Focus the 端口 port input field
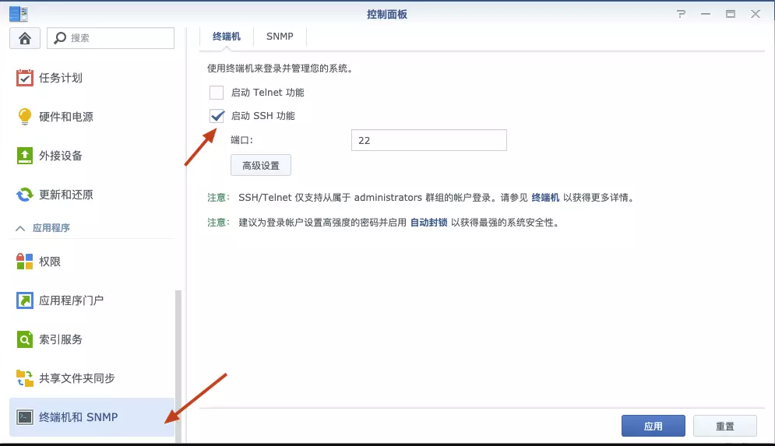Image resolution: width=775 pixels, height=446 pixels. tap(429, 140)
